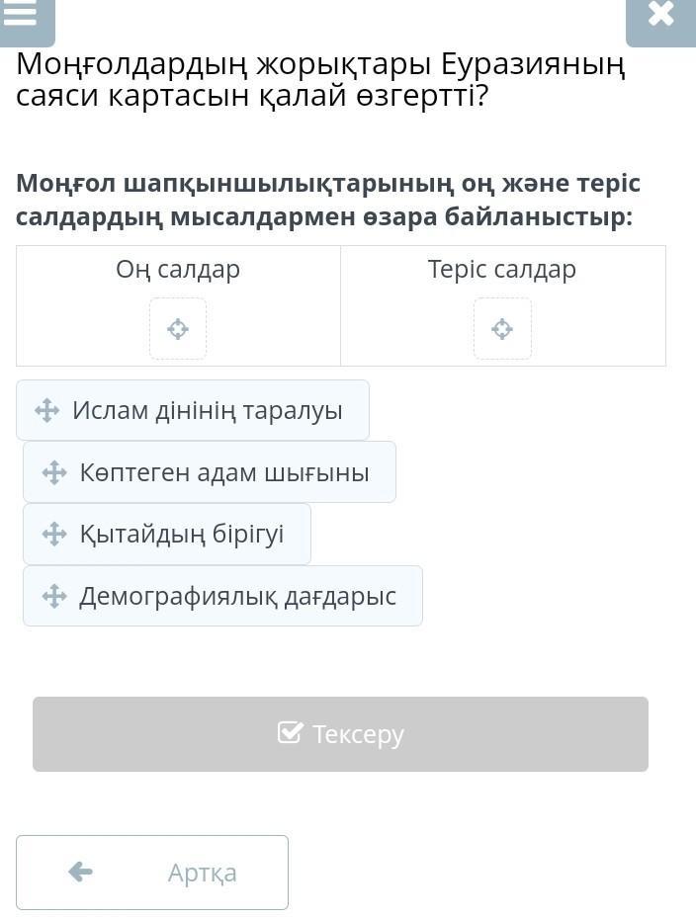Click move handle of Демографиялық дағдарыс
Viewport: 696px width, 918px height.
(54, 596)
